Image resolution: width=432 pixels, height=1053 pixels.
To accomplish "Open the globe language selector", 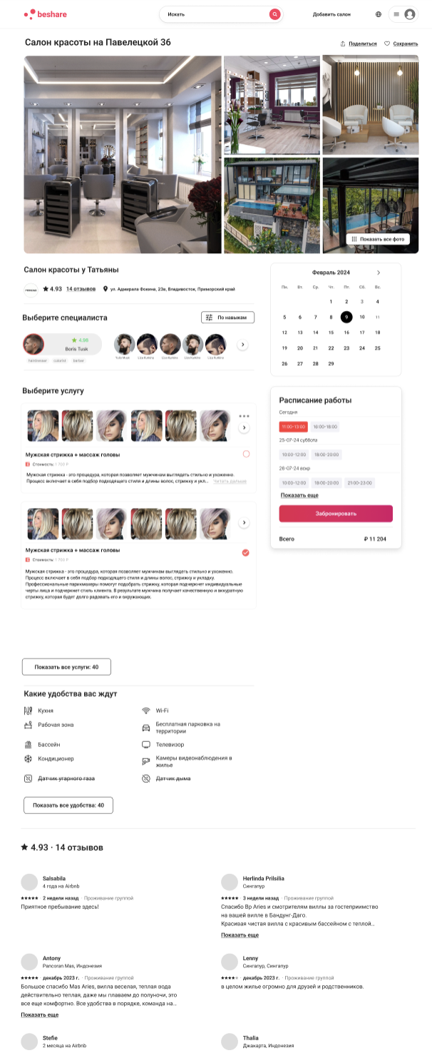I will click(379, 14).
